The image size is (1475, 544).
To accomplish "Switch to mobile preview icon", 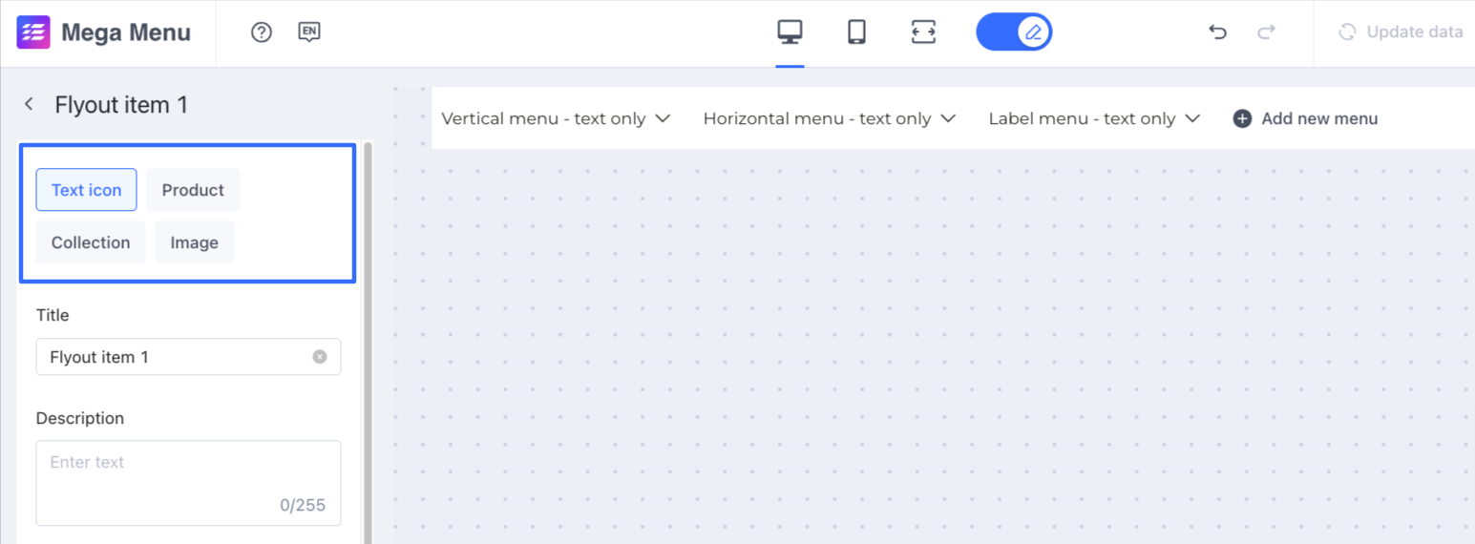I will (856, 32).
